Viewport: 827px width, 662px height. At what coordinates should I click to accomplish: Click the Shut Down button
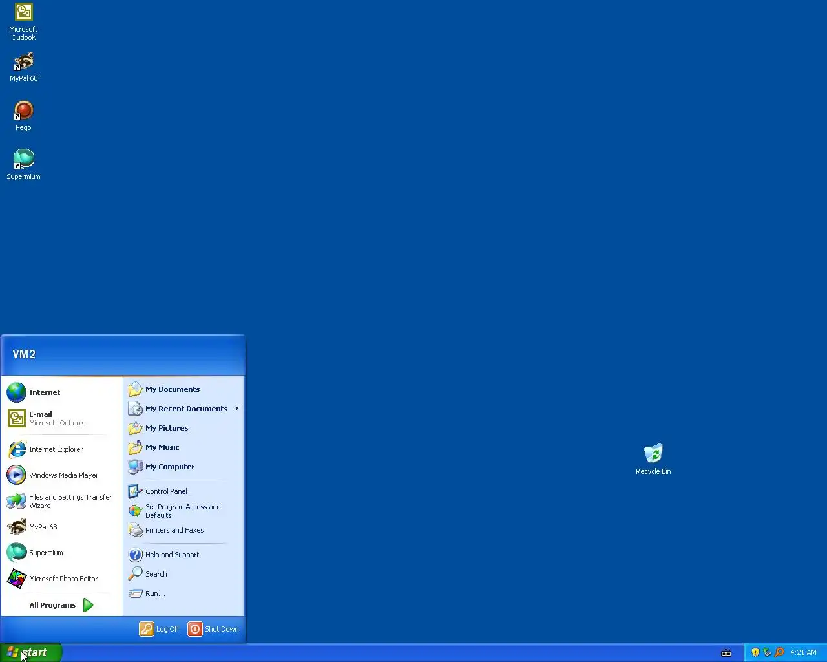213,629
